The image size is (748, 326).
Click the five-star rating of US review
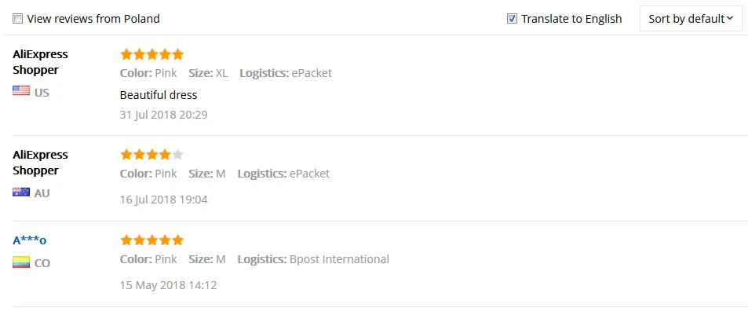click(x=151, y=54)
